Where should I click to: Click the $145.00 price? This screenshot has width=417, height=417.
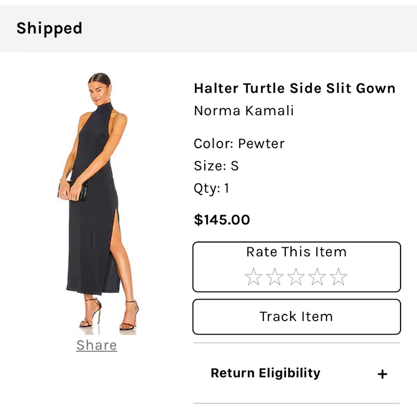222,220
